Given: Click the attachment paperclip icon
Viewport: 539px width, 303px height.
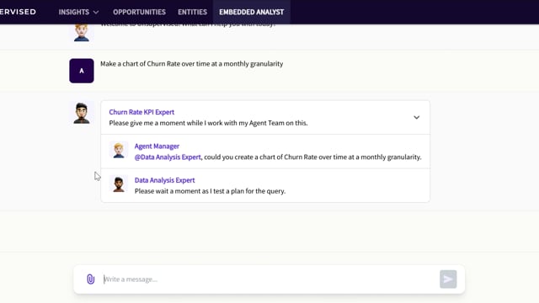Looking at the screenshot, I should [x=90, y=279].
